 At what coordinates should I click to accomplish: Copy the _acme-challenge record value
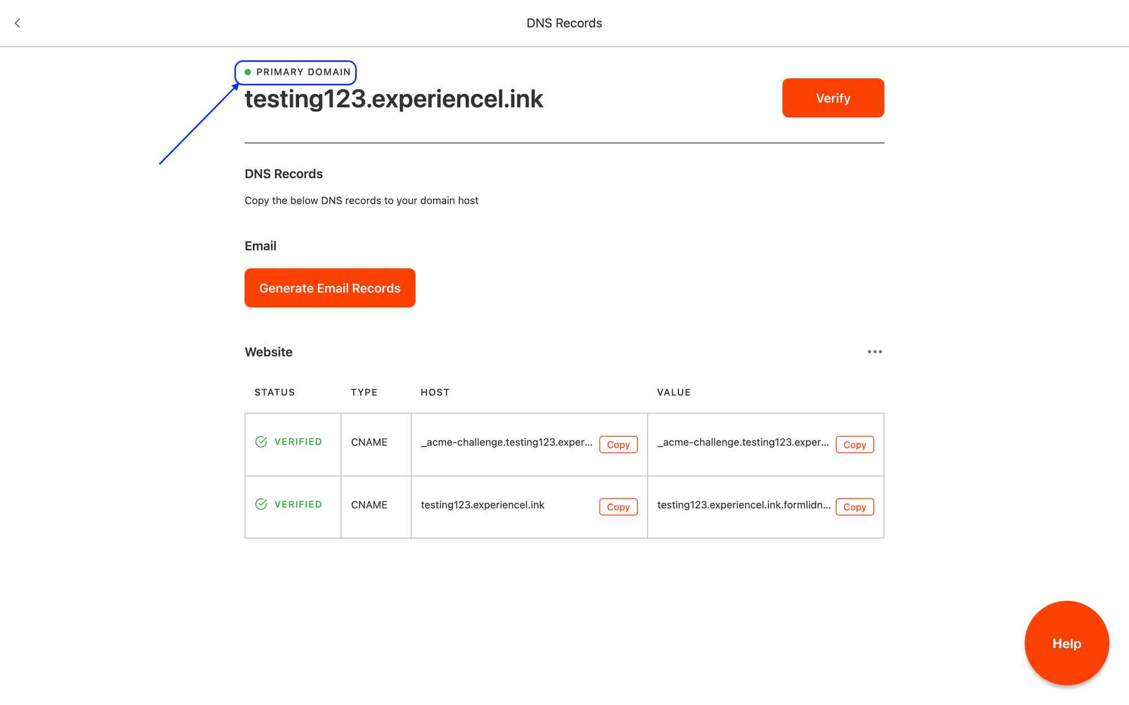(x=854, y=444)
